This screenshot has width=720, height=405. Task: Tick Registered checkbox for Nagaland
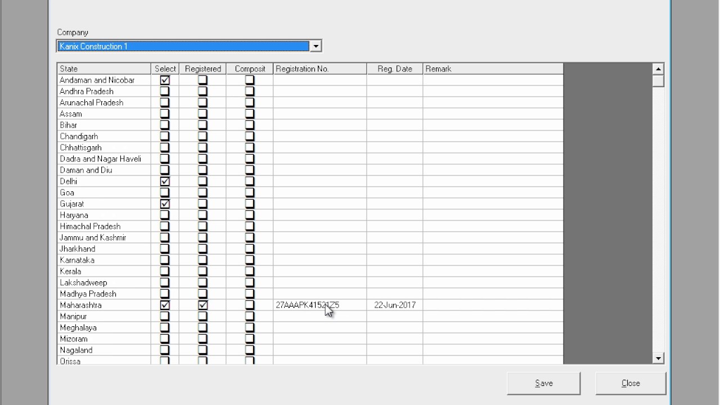pos(202,350)
